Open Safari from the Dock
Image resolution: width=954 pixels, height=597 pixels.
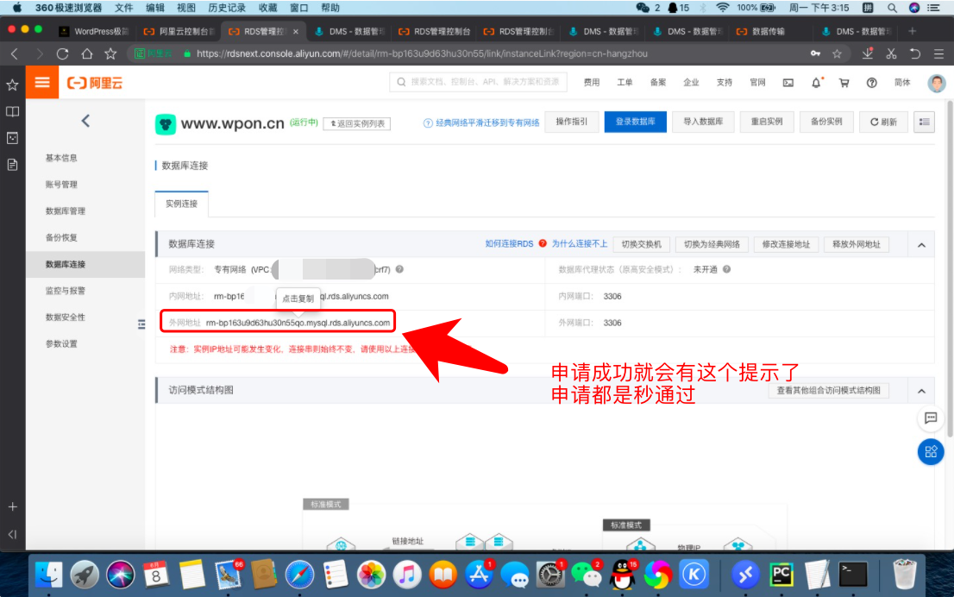[298, 574]
